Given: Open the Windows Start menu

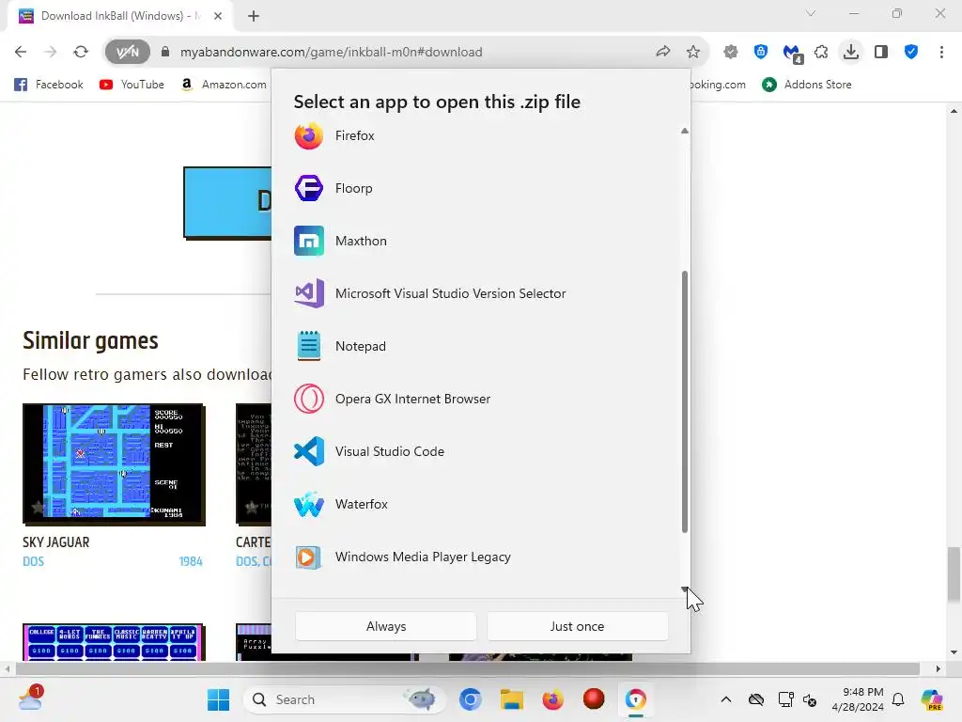Looking at the screenshot, I should 218,699.
